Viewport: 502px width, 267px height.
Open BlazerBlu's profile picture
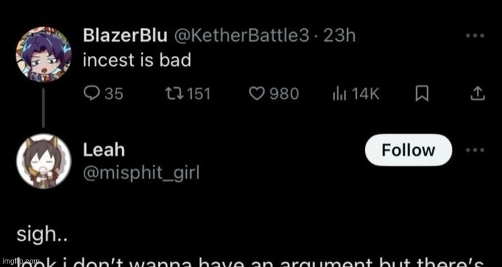(44, 54)
